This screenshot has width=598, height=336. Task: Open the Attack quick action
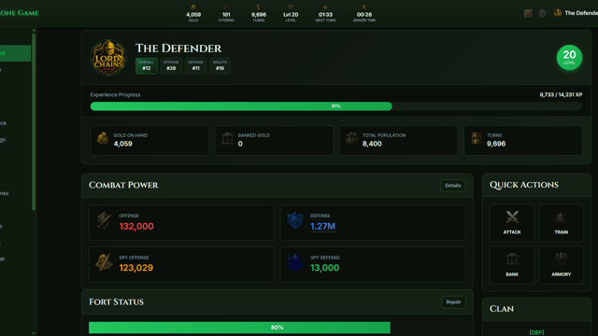point(512,223)
